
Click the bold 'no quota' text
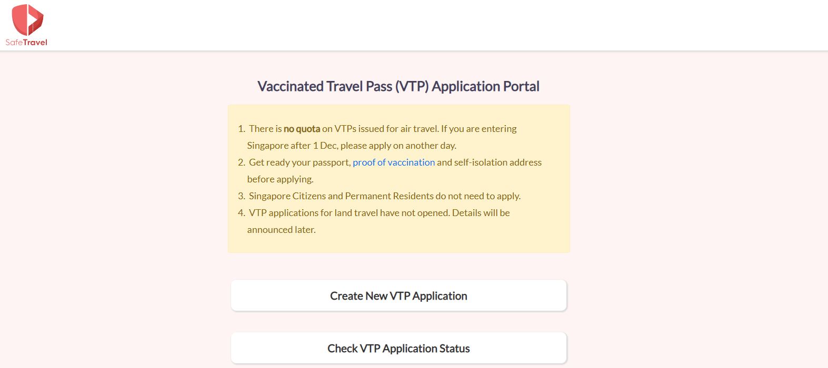(x=302, y=129)
